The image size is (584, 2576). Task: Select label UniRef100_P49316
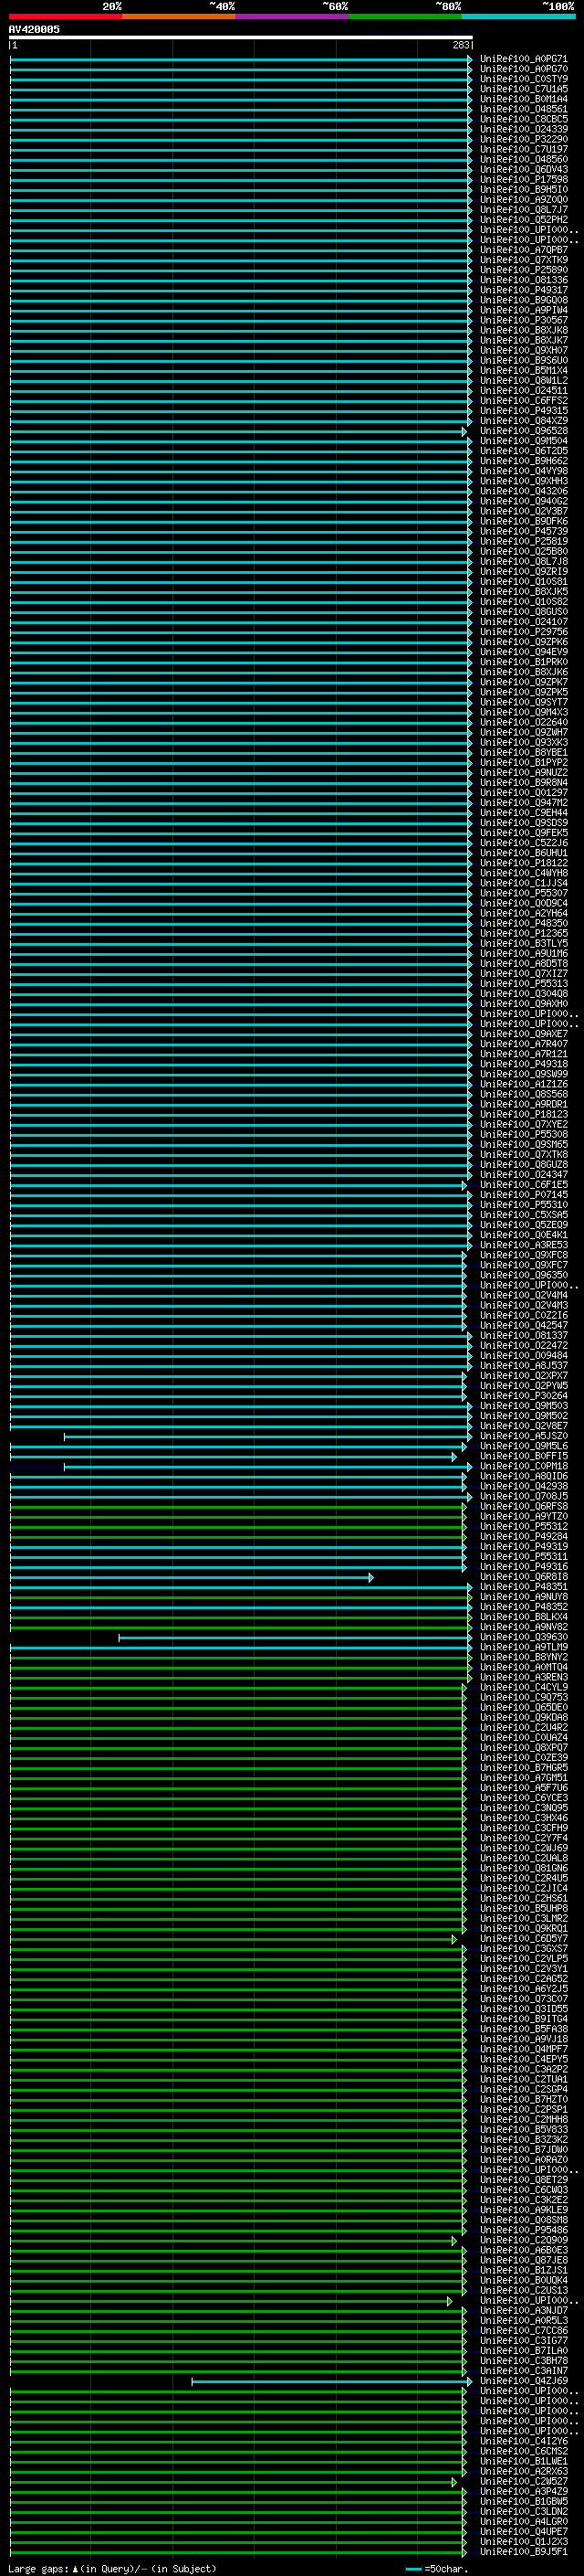524,1567
